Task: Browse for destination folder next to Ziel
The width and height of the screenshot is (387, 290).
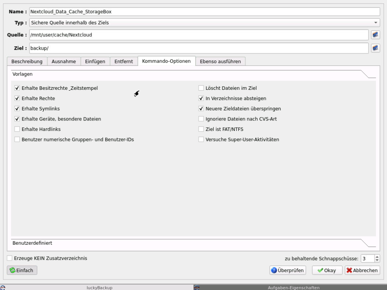Action: (x=375, y=48)
